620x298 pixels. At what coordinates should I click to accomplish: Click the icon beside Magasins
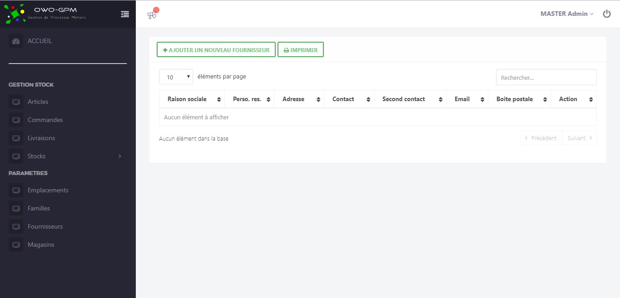[x=16, y=245]
